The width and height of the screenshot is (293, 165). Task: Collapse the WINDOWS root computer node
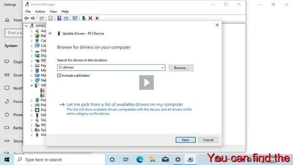(x=26, y=26)
